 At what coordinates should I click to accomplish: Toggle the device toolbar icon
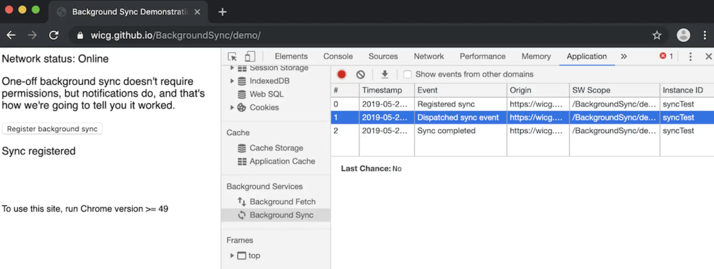250,57
